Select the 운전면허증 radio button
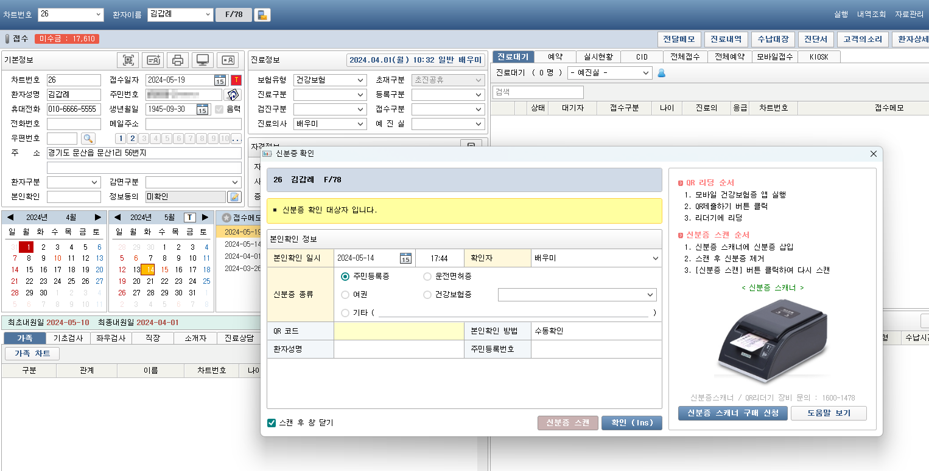This screenshot has height=471, width=929. (427, 277)
